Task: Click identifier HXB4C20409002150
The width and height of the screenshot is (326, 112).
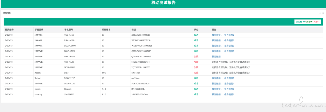Action: tap(141, 40)
